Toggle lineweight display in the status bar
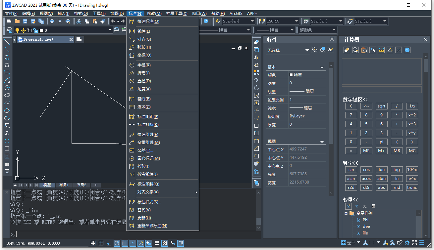 click(157, 243)
